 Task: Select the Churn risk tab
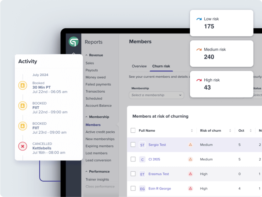161,66
